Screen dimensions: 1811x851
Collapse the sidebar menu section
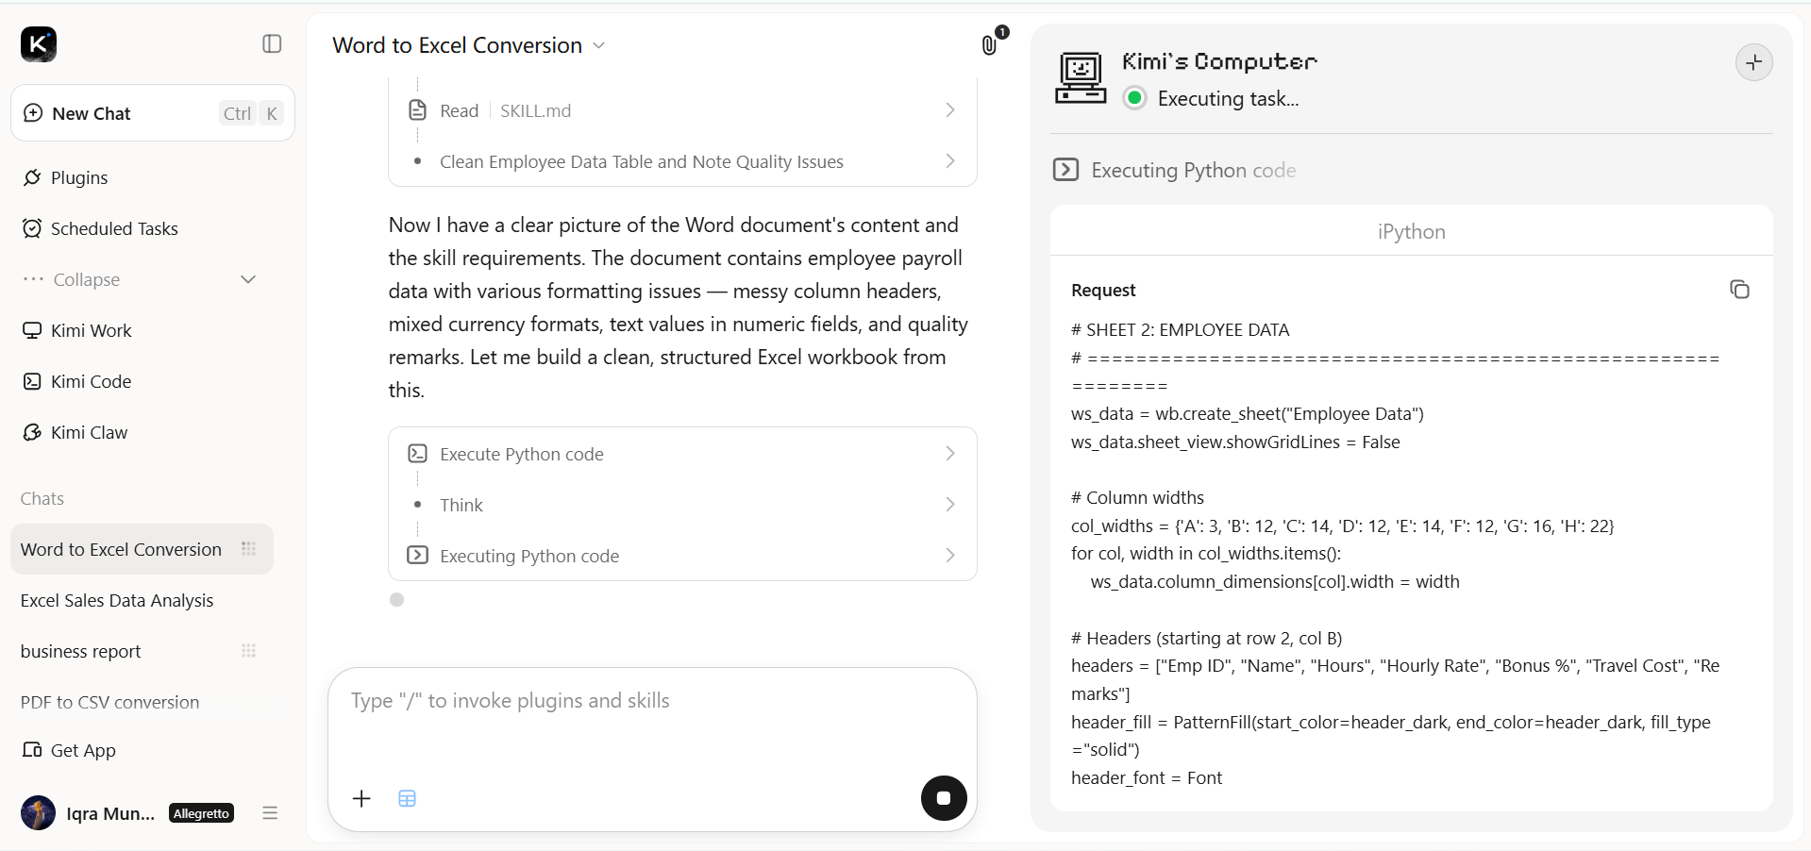click(140, 279)
